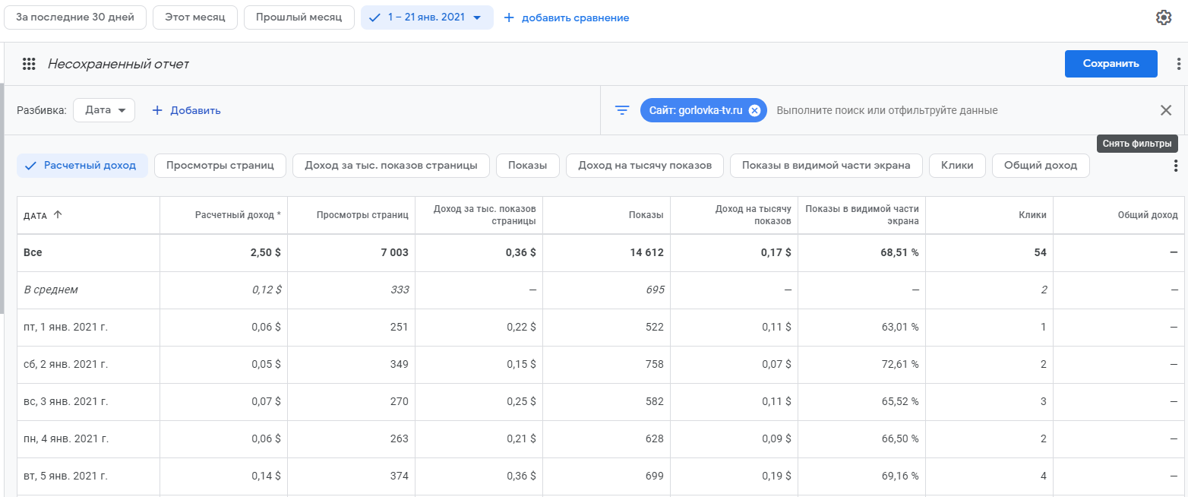Expand the Дата breakdown dropdown

tap(104, 110)
